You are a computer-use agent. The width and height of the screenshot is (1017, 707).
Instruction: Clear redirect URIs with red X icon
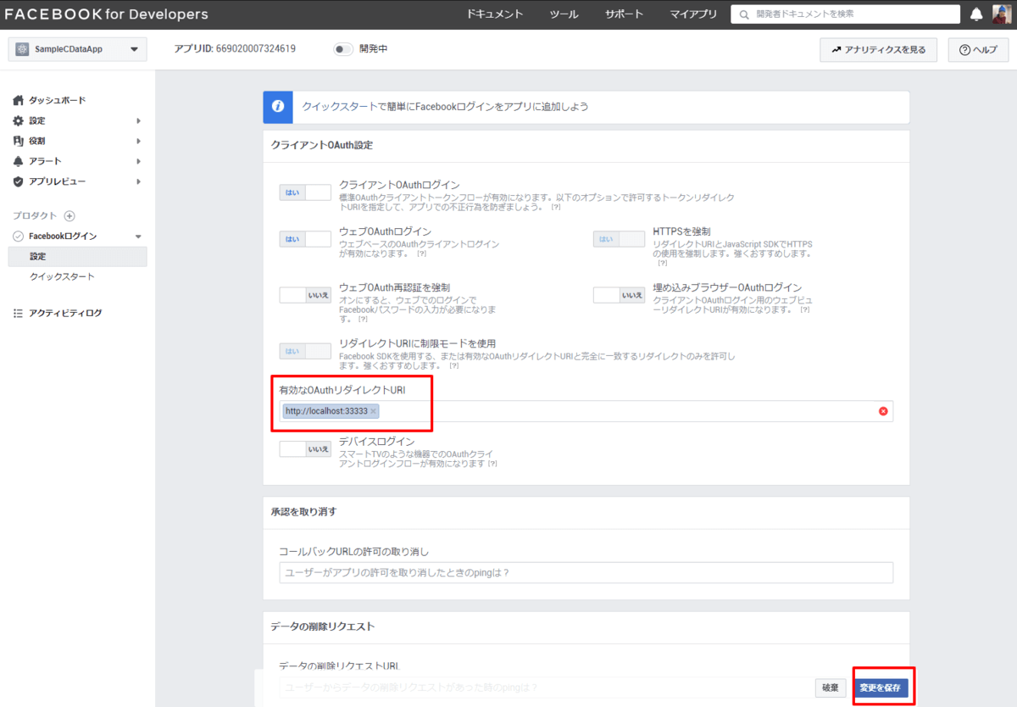tap(883, 411)
